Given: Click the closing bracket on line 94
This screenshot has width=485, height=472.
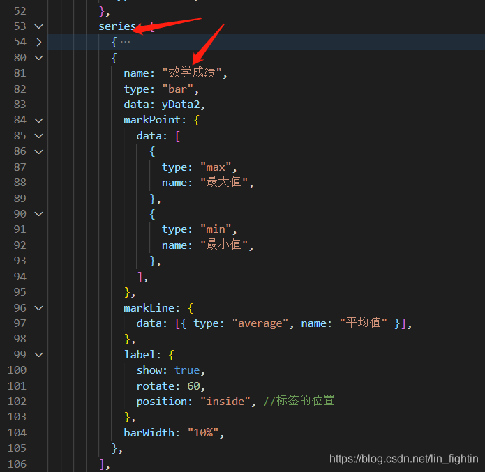Looking at the screenshot, I should 140,276.
